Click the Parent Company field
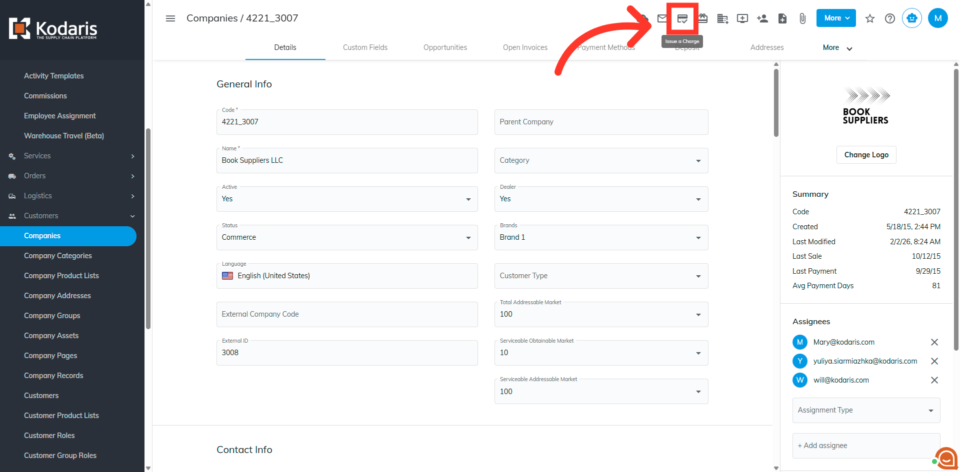The image size is (960, 472). click(x=601, y=122)
